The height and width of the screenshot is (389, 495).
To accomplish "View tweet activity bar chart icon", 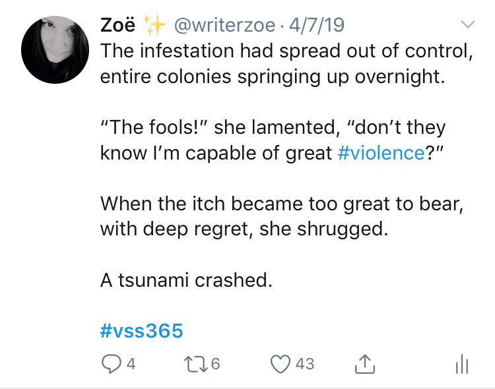I will click(x=462, y=364).
